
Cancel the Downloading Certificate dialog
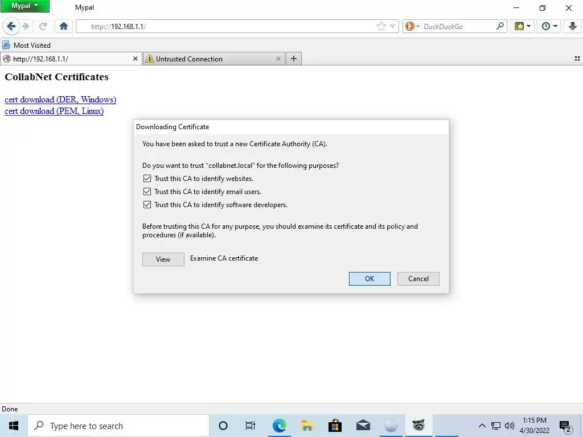click(418, 279)
